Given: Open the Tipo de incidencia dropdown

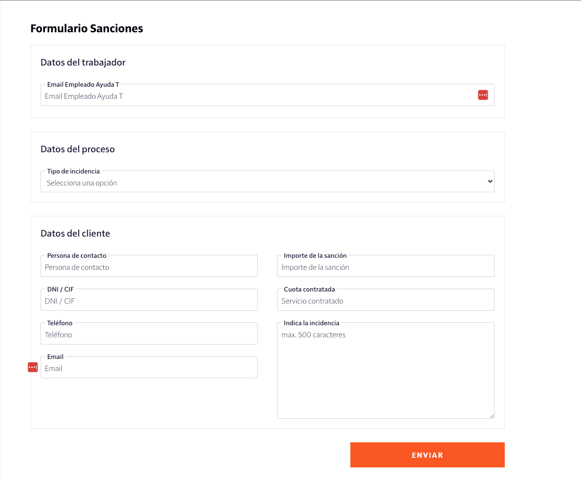Looking at the screenshot, I should (268, 181).
